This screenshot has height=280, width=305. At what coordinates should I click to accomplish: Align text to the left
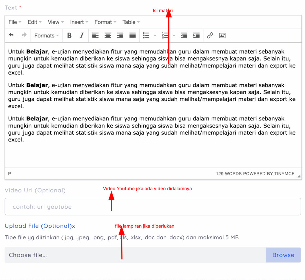[95, 36]
